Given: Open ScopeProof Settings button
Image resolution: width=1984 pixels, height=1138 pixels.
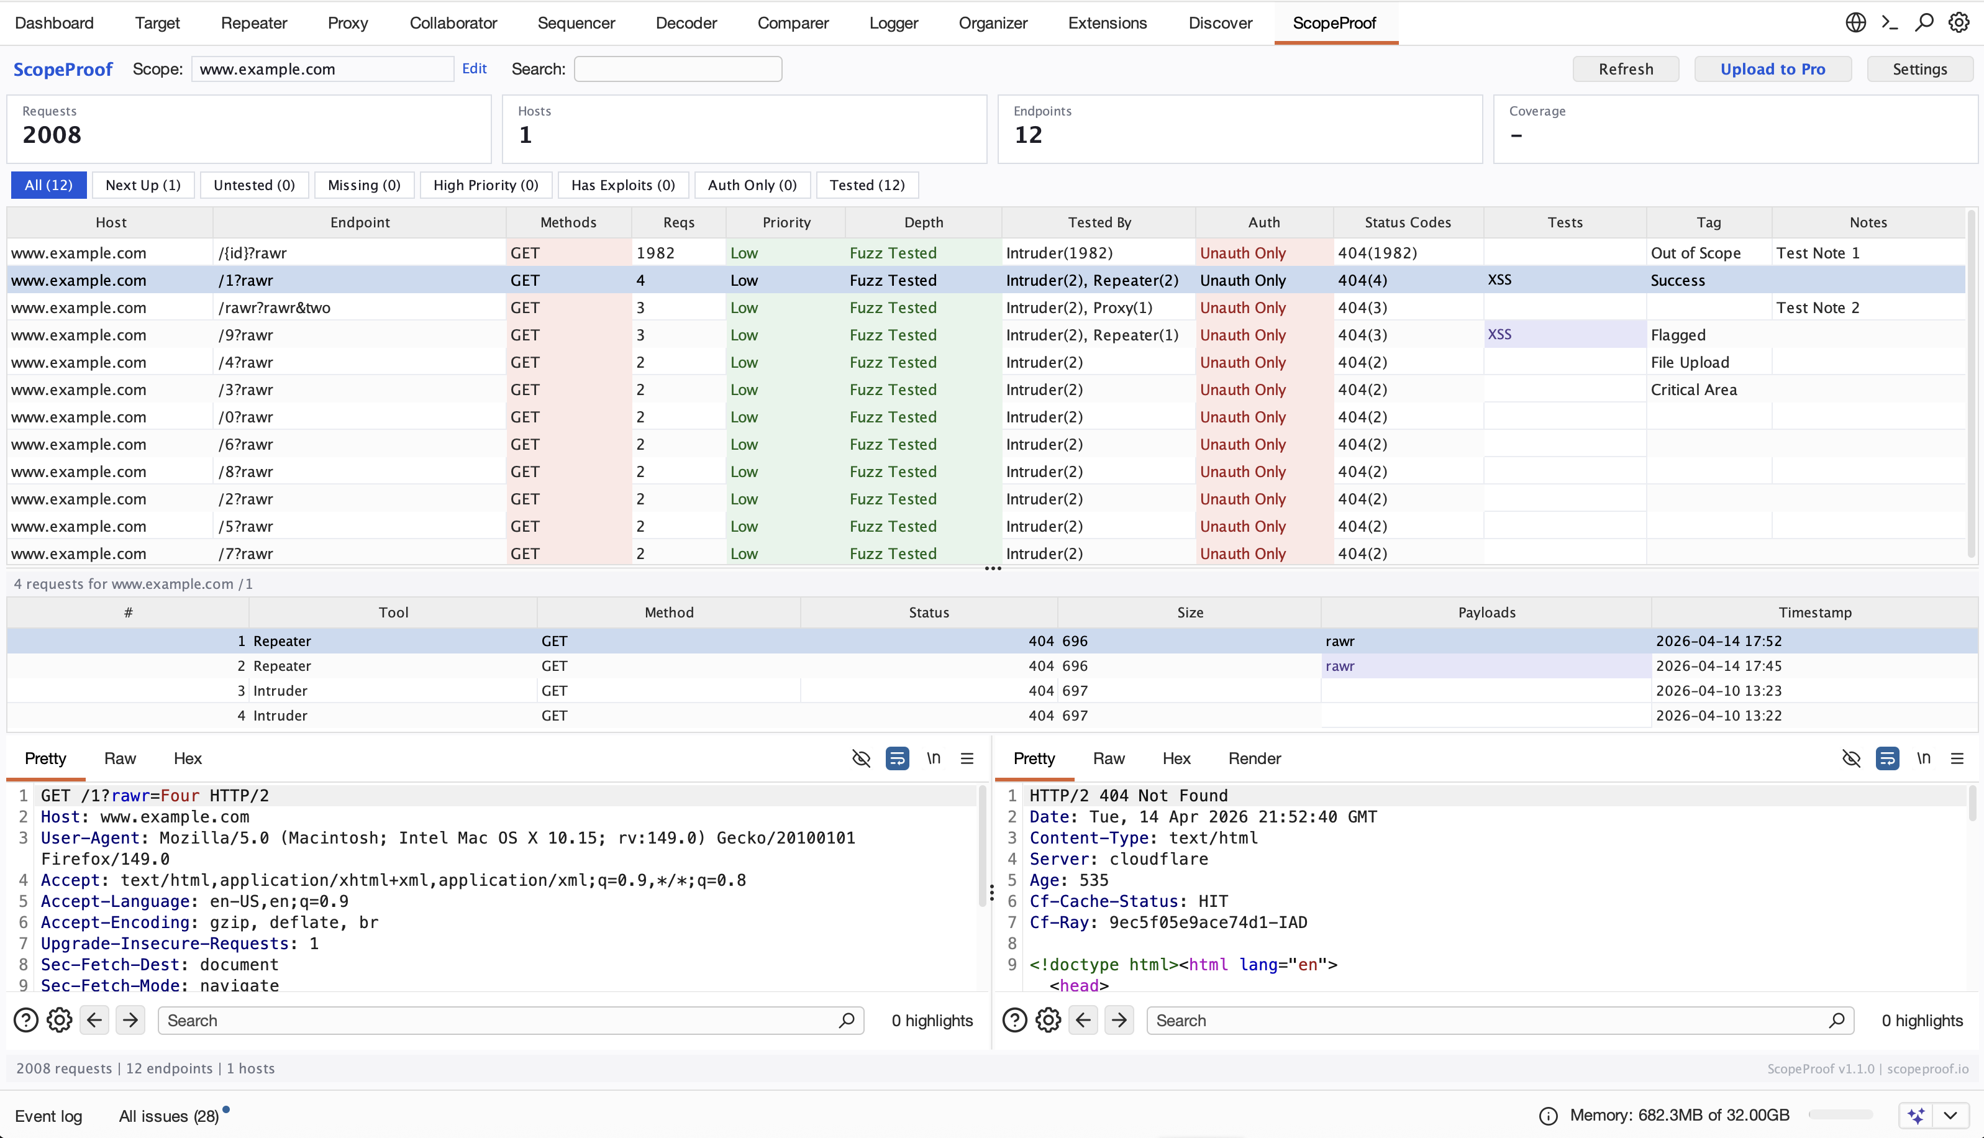Looking at the screenshot, I should point(1919,69).
